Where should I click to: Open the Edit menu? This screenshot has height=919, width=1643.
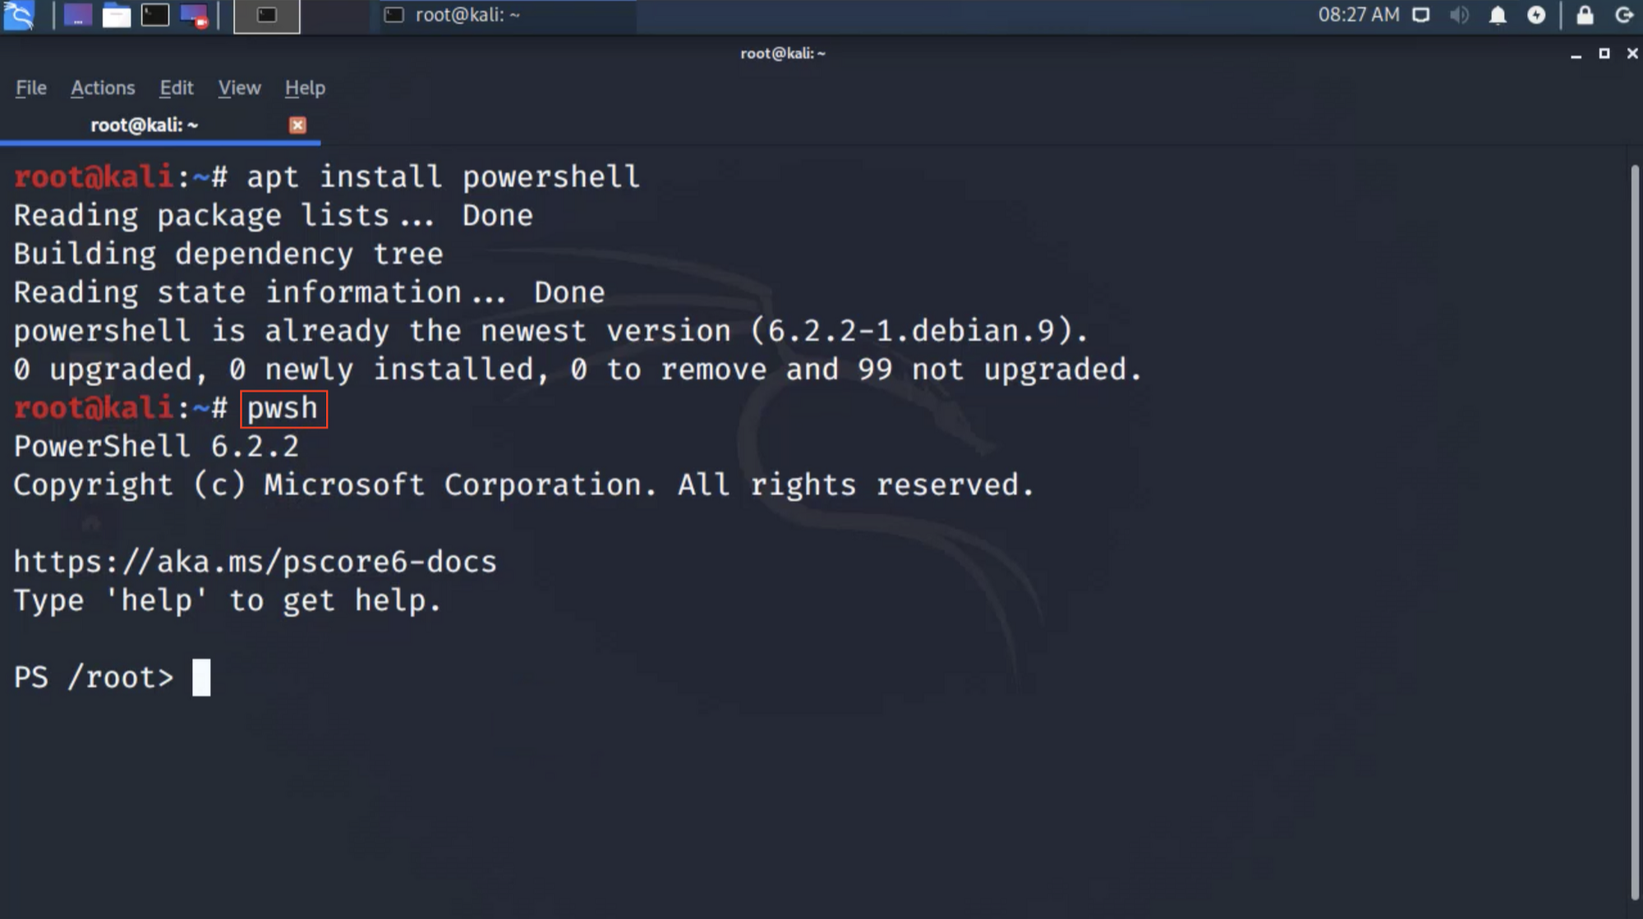(x=177, y=88)
